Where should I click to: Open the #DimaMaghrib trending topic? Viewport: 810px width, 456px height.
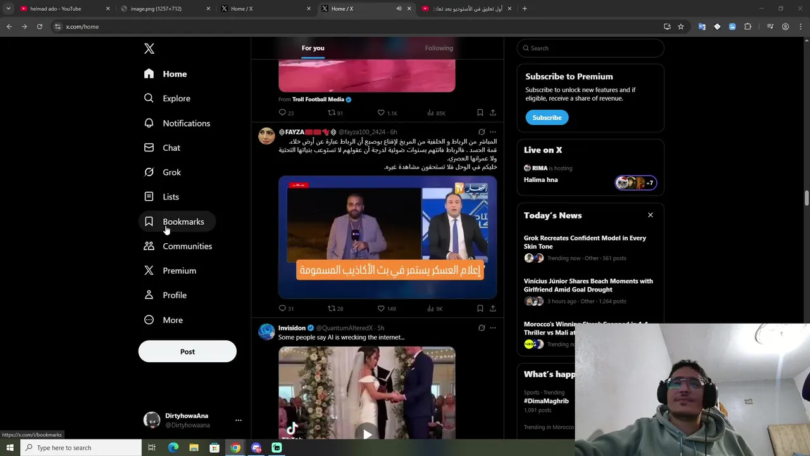[546, 401]
